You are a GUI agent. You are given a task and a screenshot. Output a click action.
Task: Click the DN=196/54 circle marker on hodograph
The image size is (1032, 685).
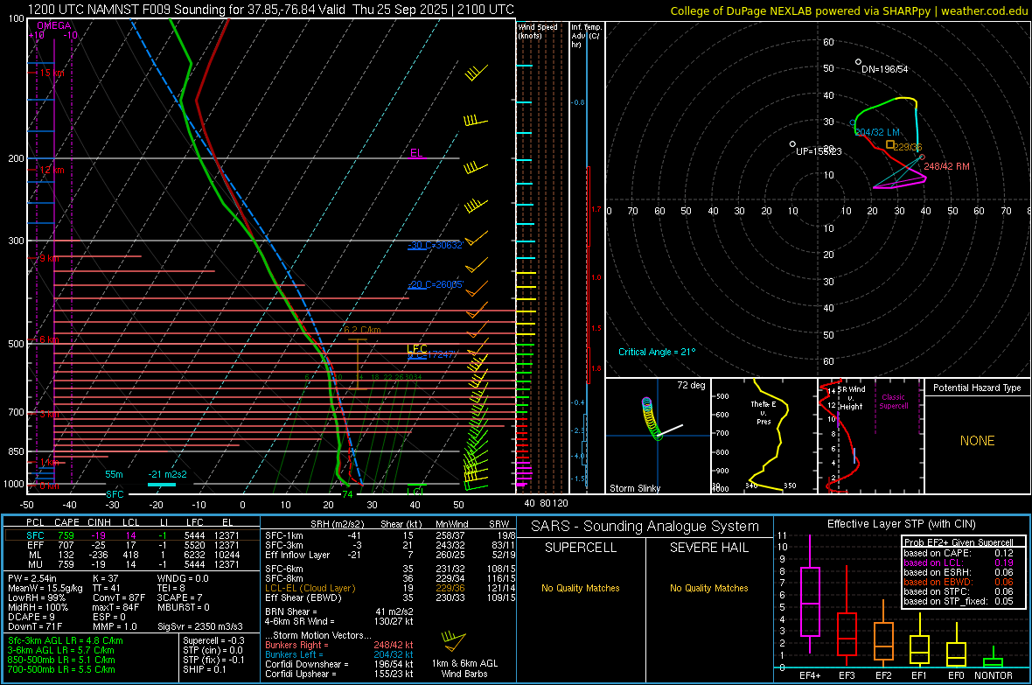(858, 62)
